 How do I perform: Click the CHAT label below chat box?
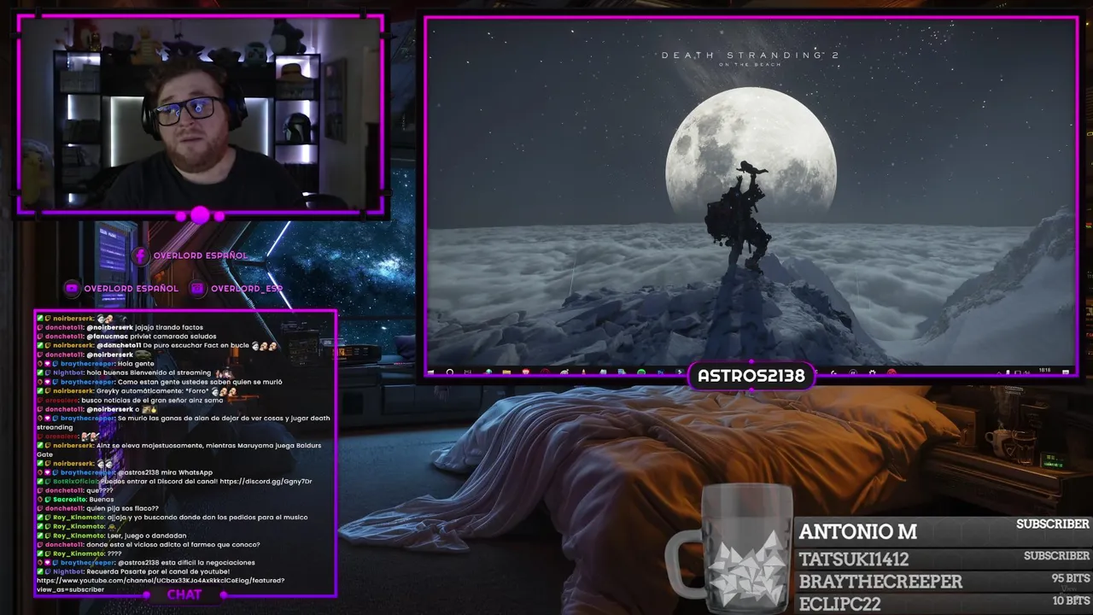[x=184, y=594]
